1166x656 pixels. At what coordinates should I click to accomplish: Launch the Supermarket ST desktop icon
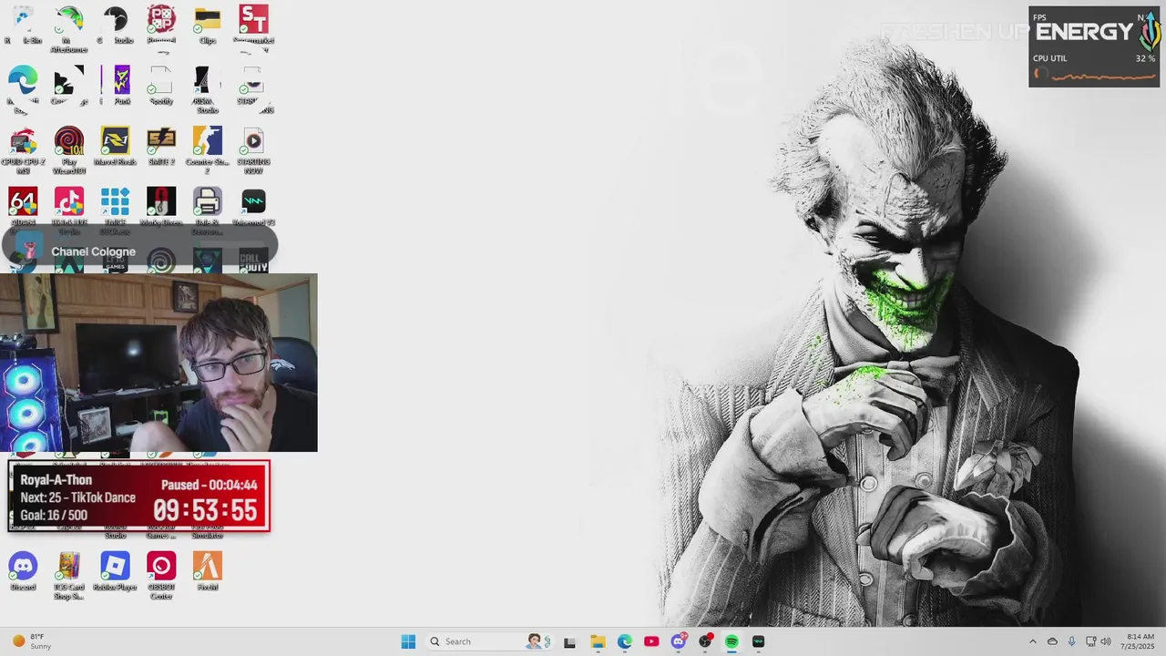click(x=253, y=27)
